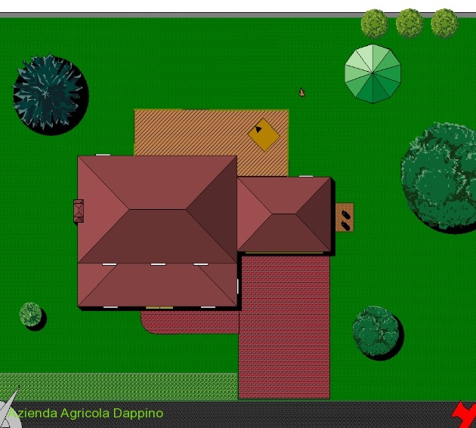Click the middle skylight on main roof ridge
This screenshot has height=428, width=476.
point(158,264)
